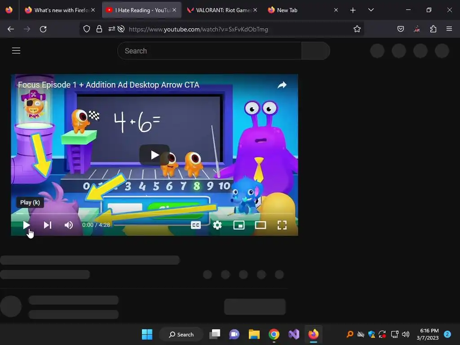Close the New Tab tab

pos(336,10)
